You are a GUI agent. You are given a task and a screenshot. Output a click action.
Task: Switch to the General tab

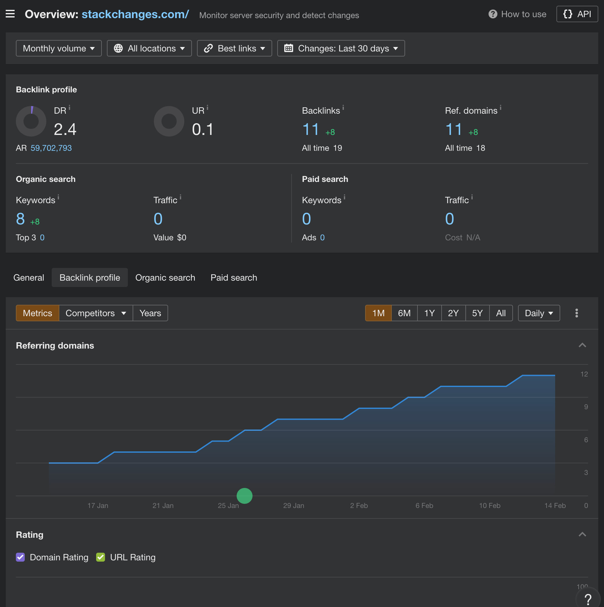click(29, 277)
